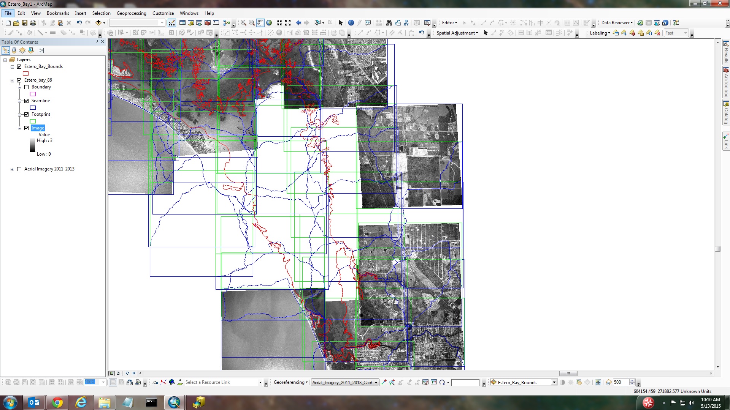Open the Geoprocessing menu

coord(131,13)
